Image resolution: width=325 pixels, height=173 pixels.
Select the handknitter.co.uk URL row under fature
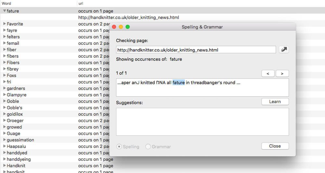tap(129, 17)
